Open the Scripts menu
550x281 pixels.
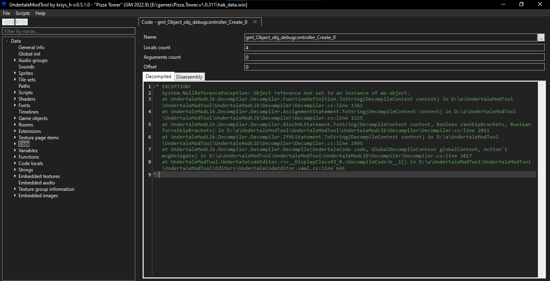23,13
